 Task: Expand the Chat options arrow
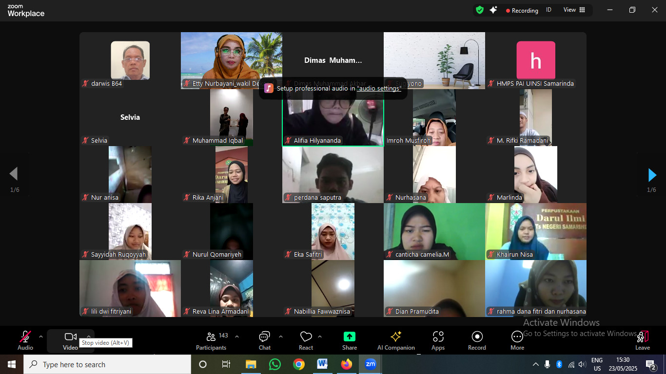(281, 337)
